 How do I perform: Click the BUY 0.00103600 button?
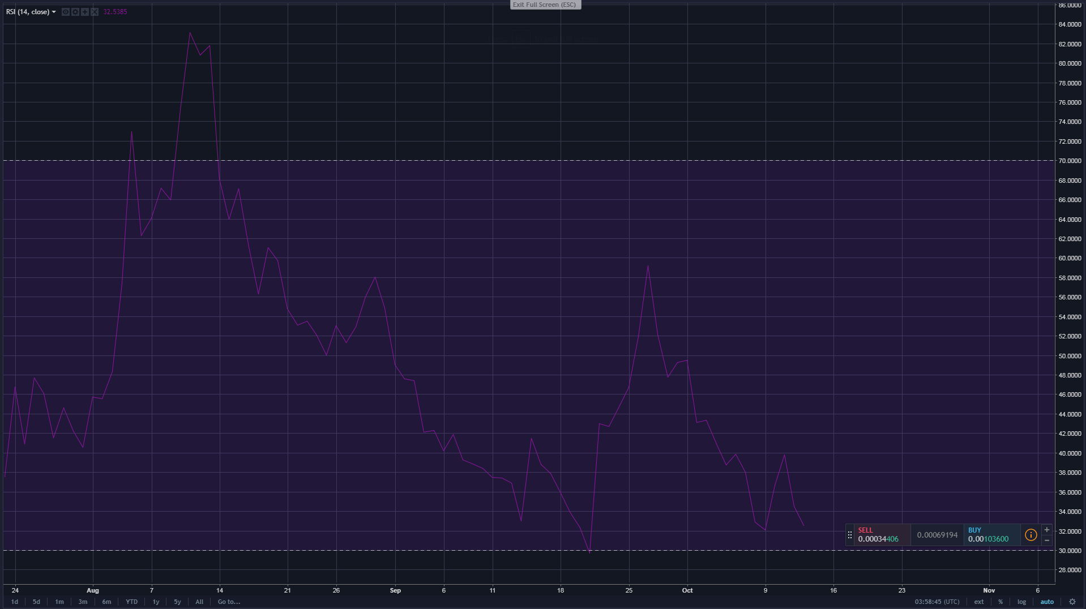[992, 535]
